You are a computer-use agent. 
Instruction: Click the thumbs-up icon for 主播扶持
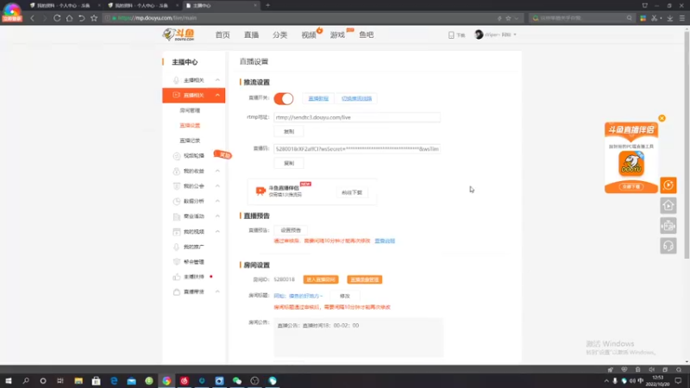pos(177,277)
